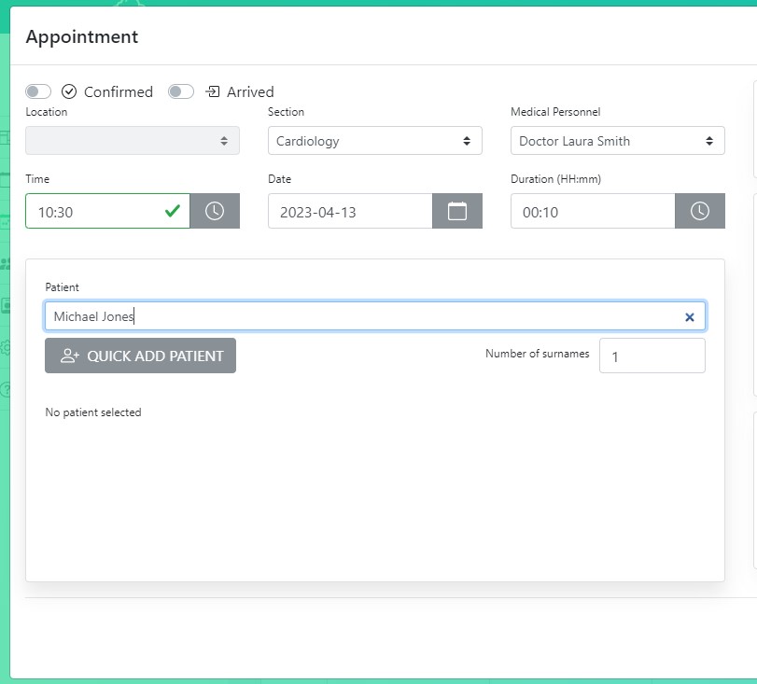Select the Duration field showing 00:10

tap(593, 211)
